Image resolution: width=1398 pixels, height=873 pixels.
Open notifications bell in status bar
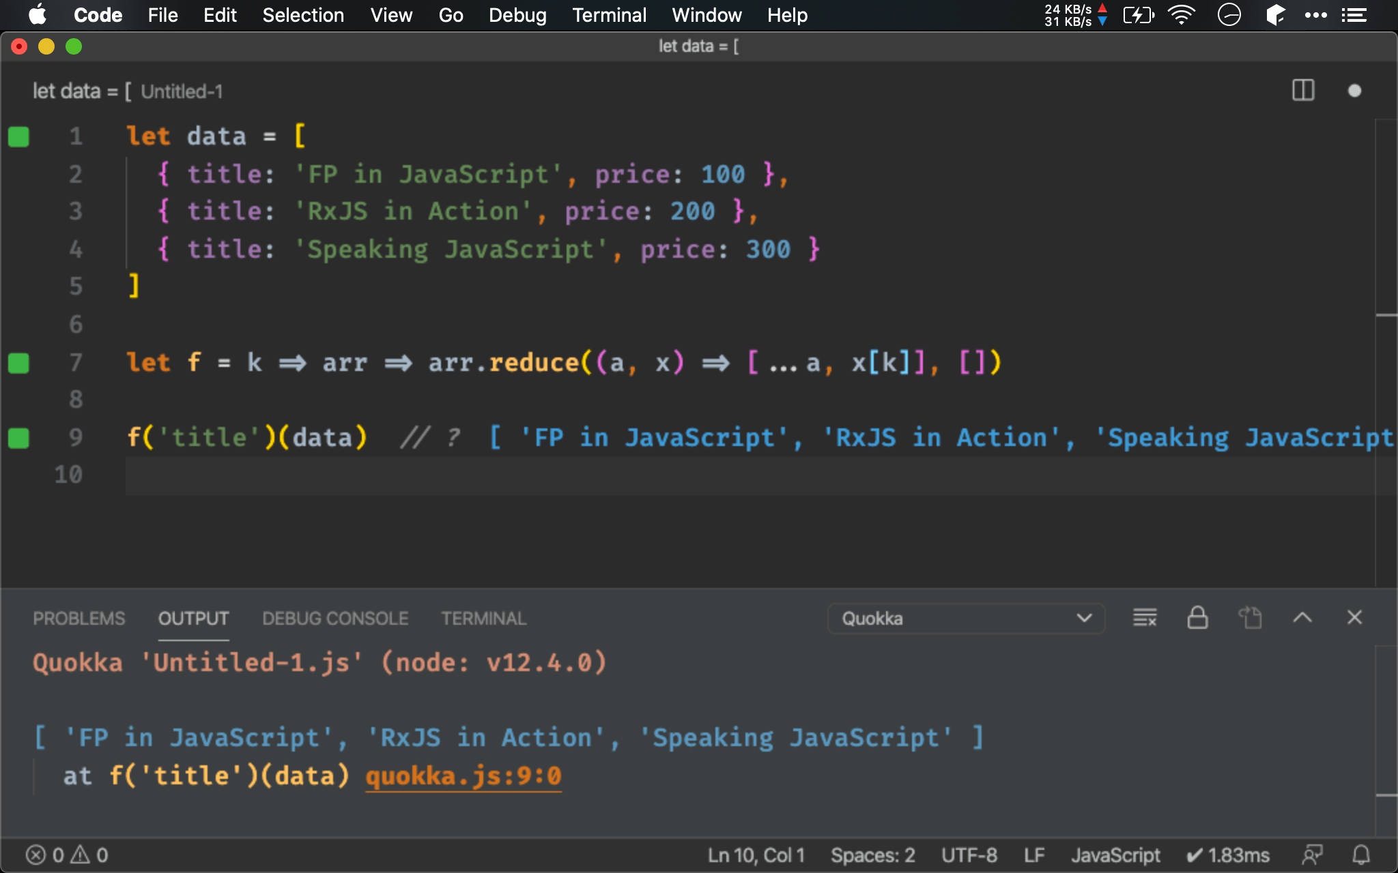click(x=1361, y=855)
